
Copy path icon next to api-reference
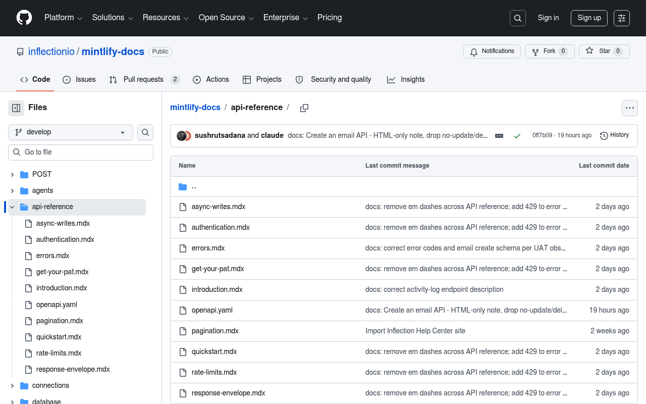(304, 108)
